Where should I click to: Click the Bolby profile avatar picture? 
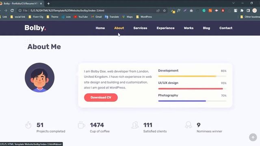[x=40, y=77]
